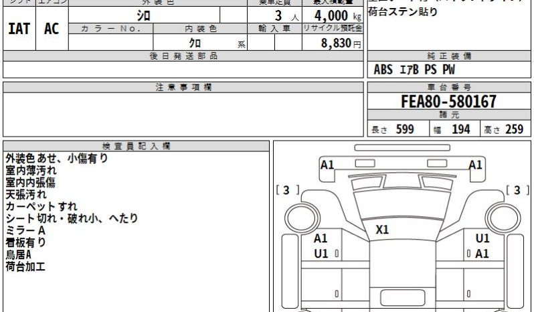Select the 後日発送部品 section header

(x=183, y=56)
